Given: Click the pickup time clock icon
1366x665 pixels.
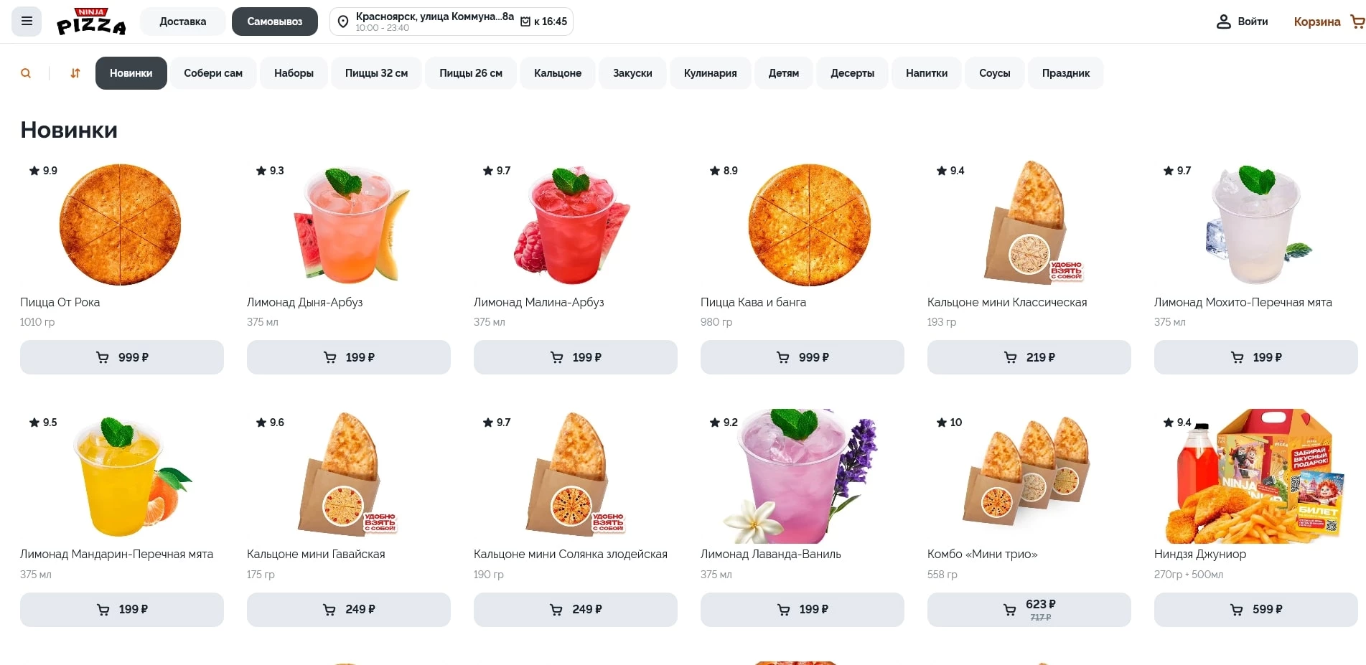Looking at the screenshot, I should (525, 22).
